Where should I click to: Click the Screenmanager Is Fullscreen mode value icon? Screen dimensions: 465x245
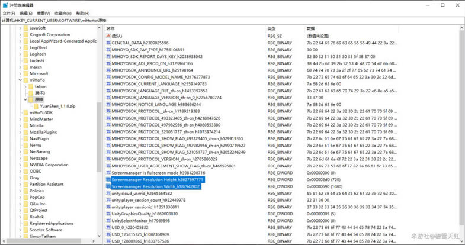[x=108, y=172]
